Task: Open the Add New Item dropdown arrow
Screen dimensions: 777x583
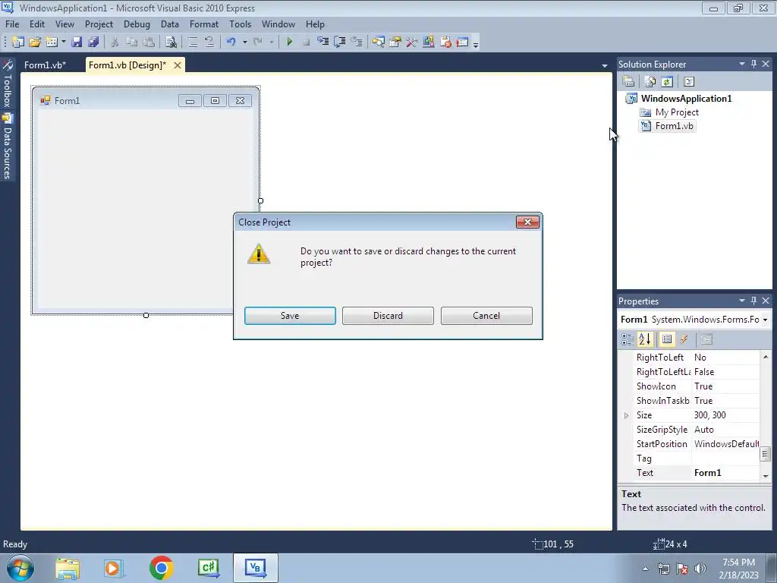Action: tap(64, 43)
